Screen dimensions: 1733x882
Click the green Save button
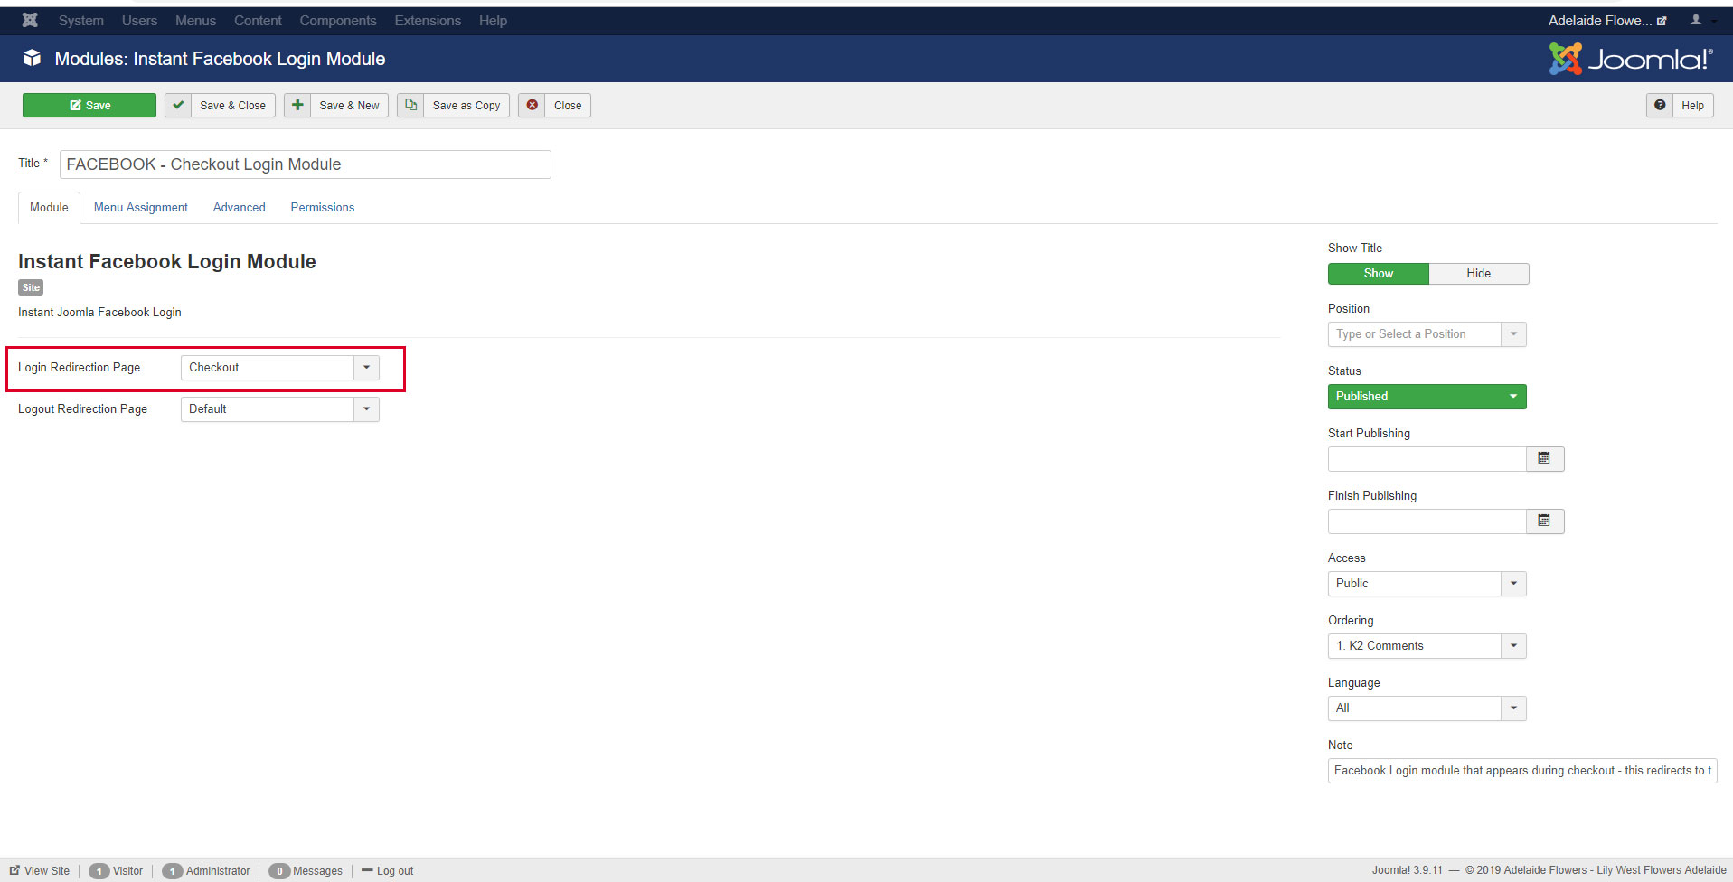[x=89, y=105]
